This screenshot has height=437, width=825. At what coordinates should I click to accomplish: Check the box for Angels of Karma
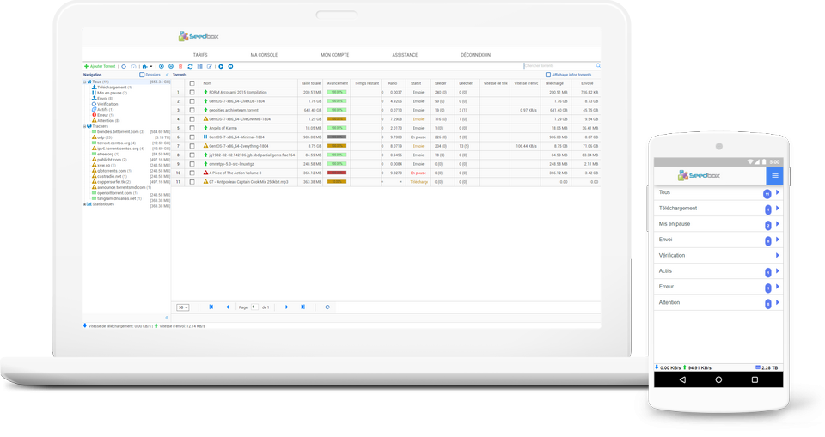tap(192, 128)
